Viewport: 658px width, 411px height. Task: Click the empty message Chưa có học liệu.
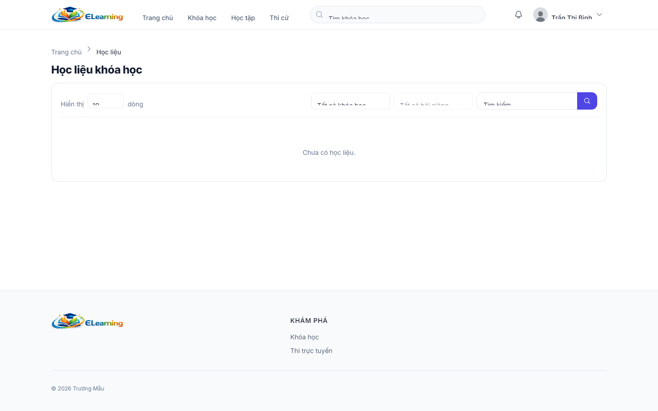pos(329,153)
